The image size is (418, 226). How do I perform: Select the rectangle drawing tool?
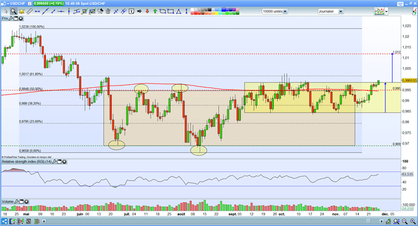point(170,11)
